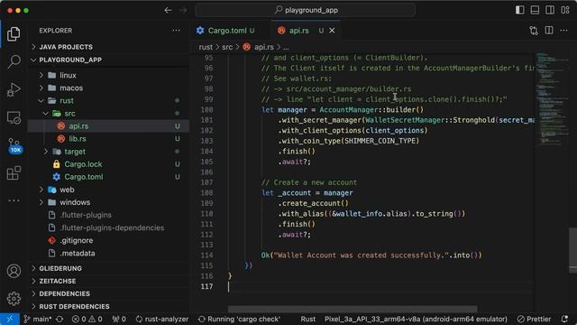Open the Explorer view in activity bar
The width and height of the screenshot is (577, 325).
(x=14, y=34)
